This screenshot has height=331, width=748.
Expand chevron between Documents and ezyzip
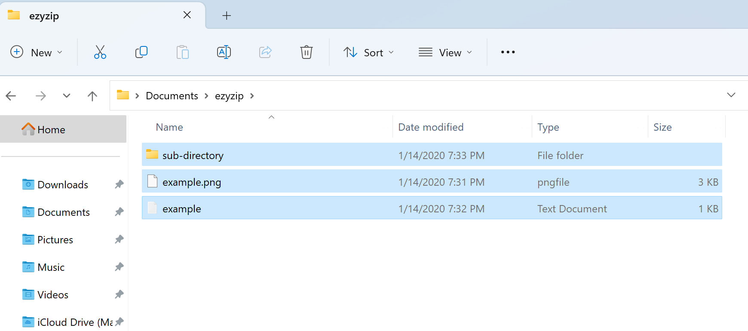point(206,96)
